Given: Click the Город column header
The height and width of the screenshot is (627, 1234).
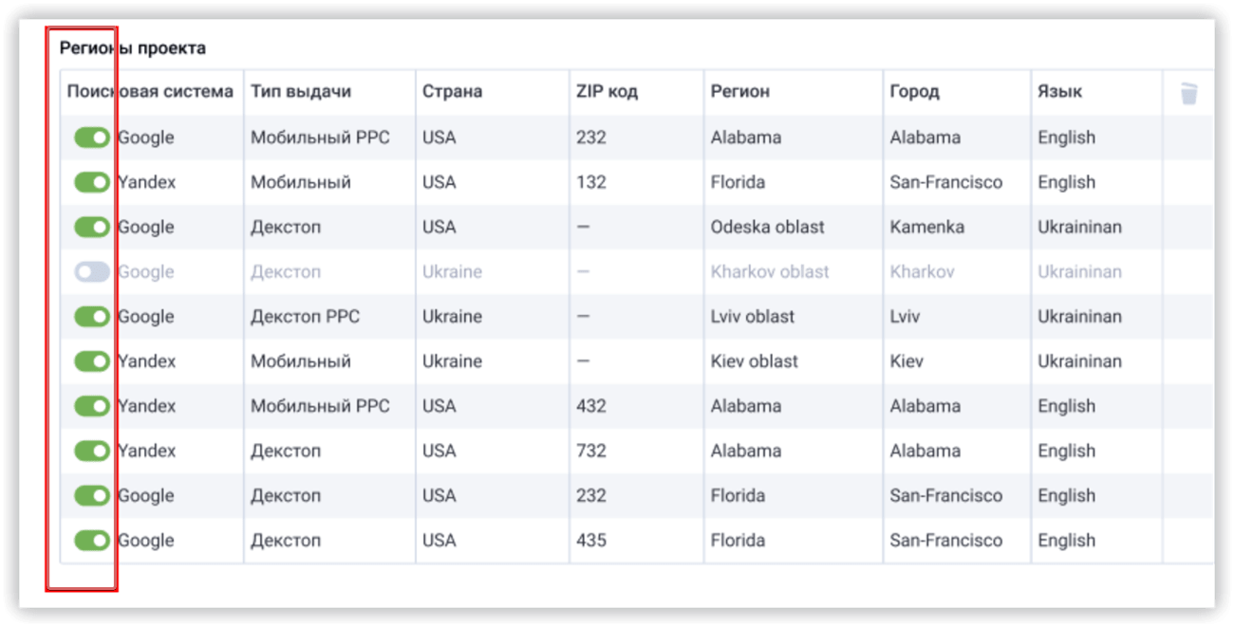Looking at the screenshot, I should point(914,92).
